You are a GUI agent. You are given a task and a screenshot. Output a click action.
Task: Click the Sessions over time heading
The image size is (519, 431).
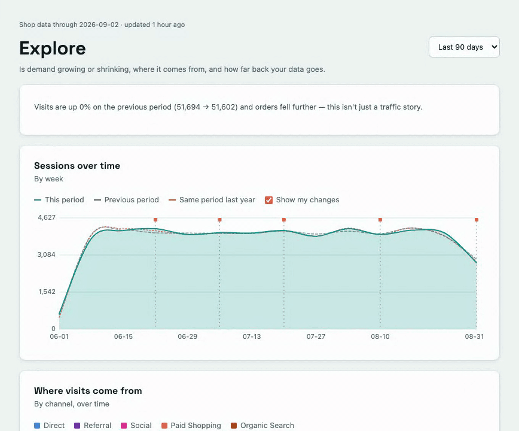(x=77, y=166)
